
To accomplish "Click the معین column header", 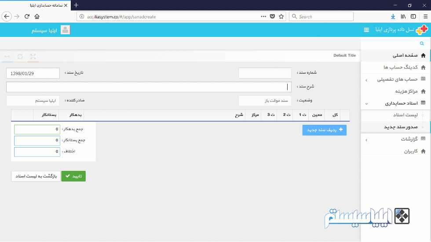I will 317,115.
